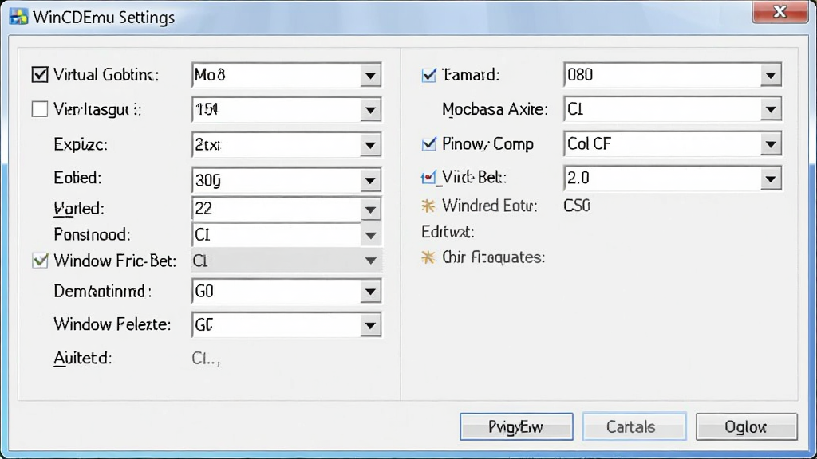
Task: Toggle the Virtual Gobtinc checkbox
Action: tap(40, 75)
